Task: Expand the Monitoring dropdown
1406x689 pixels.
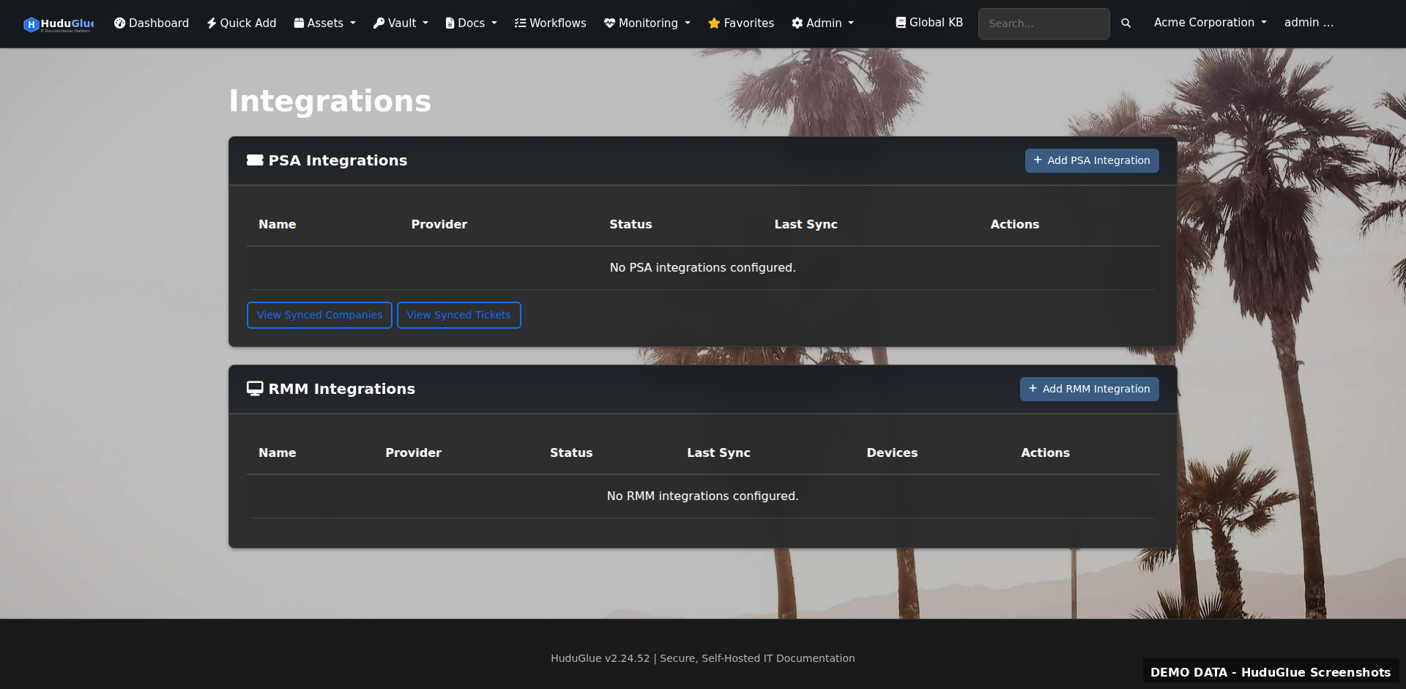Action: [x=647, y=23]
